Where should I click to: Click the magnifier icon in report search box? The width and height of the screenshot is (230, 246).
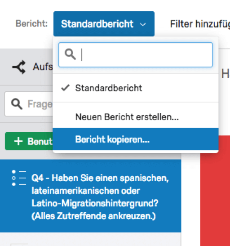[70, 54]
